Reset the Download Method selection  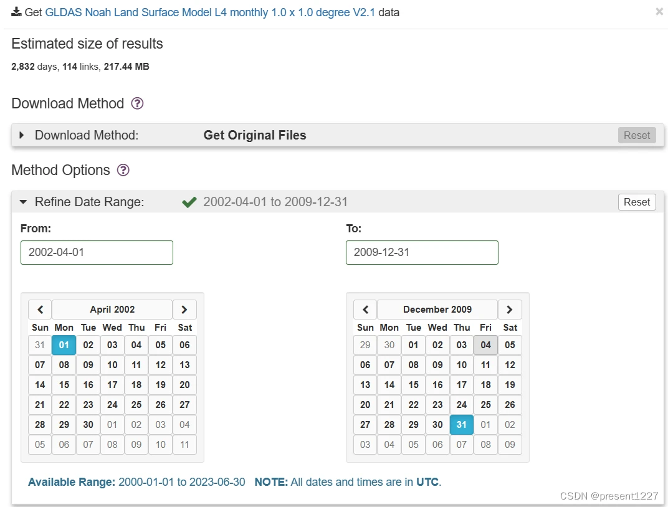637,135
